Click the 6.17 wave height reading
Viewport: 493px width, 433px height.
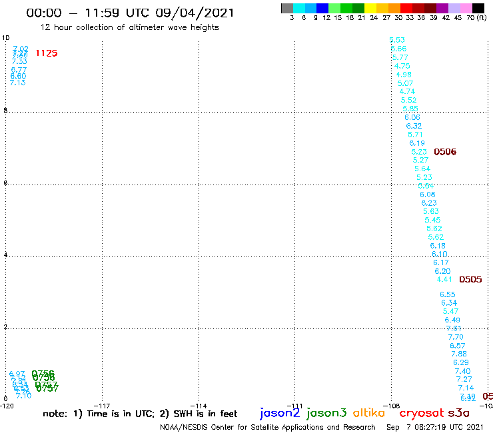(x=441, y=262)
